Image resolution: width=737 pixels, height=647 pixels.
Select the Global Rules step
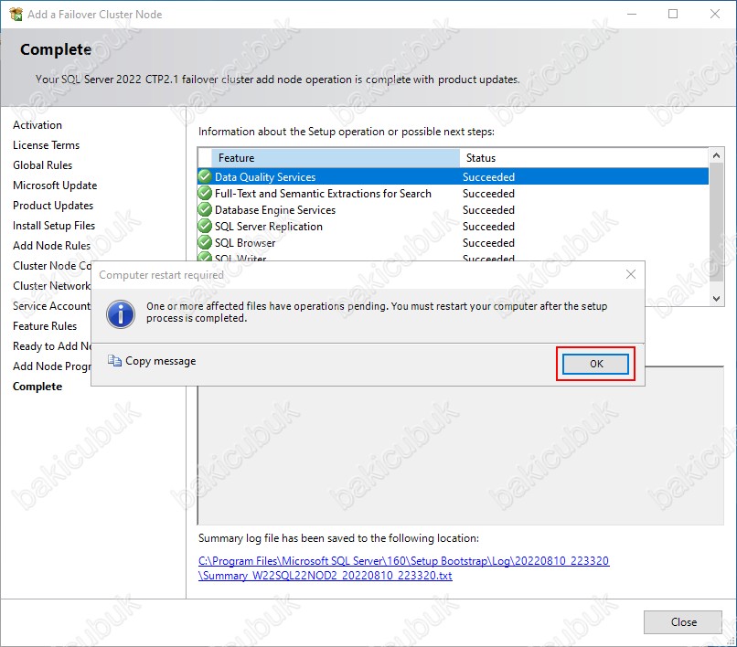point(42,165)
